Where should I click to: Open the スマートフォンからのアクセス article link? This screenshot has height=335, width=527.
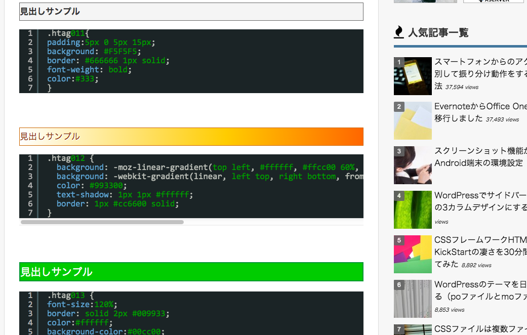click(x=480, y=73)
